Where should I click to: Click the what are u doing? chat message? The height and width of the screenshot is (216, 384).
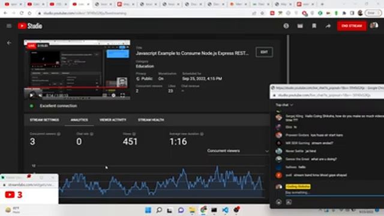point(324,159)
